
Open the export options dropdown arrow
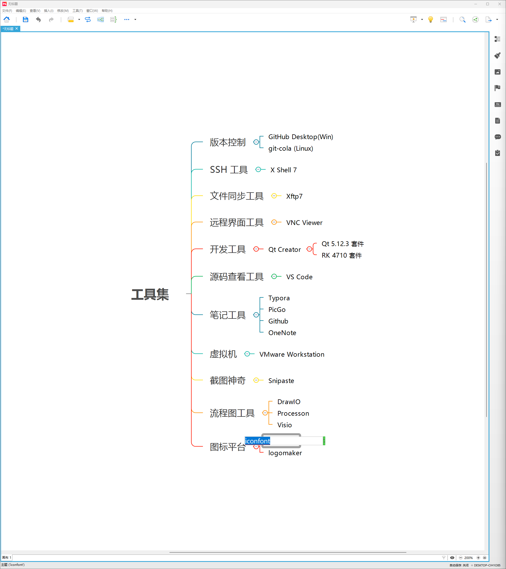coord(497,19)
